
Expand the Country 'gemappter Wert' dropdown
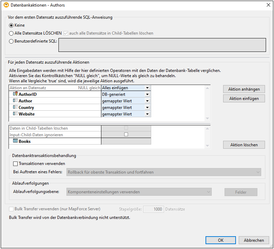tap(147, 108)
